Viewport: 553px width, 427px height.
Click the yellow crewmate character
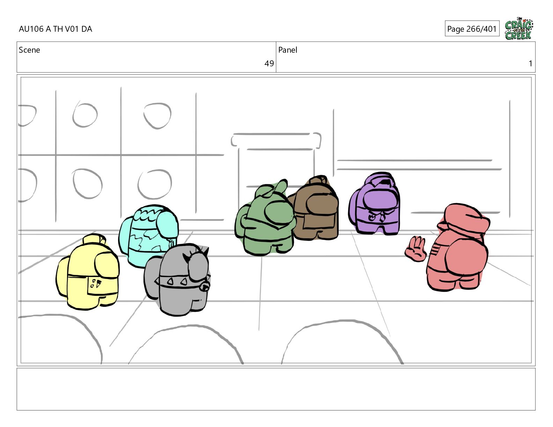(x=88, y=272)
